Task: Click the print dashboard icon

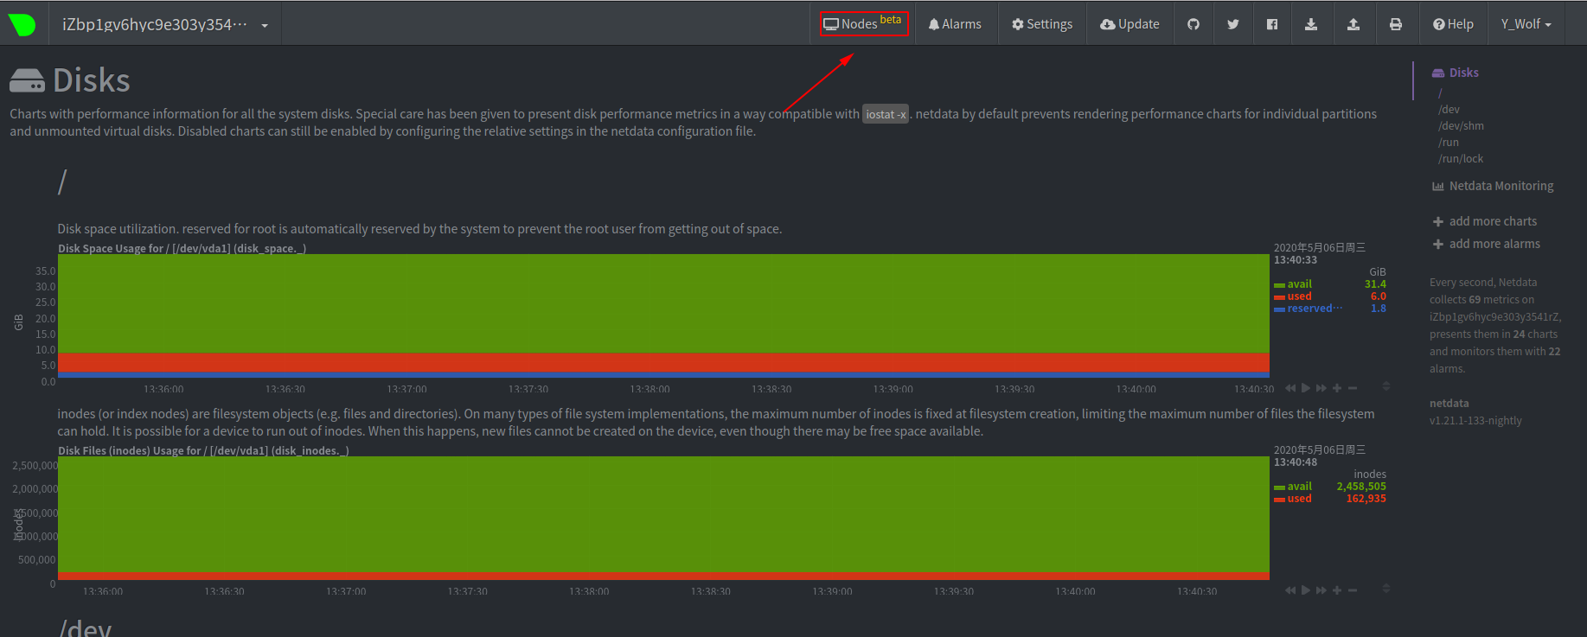Action: click(1396, 24)
